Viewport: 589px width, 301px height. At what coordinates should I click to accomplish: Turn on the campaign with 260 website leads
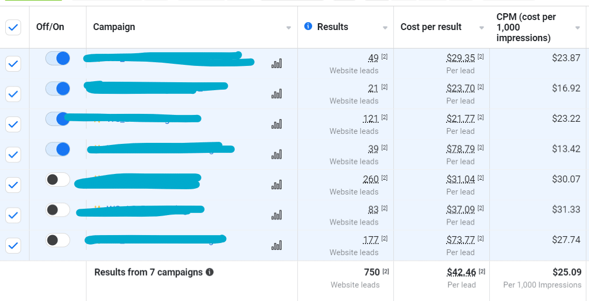coord(58,179)
